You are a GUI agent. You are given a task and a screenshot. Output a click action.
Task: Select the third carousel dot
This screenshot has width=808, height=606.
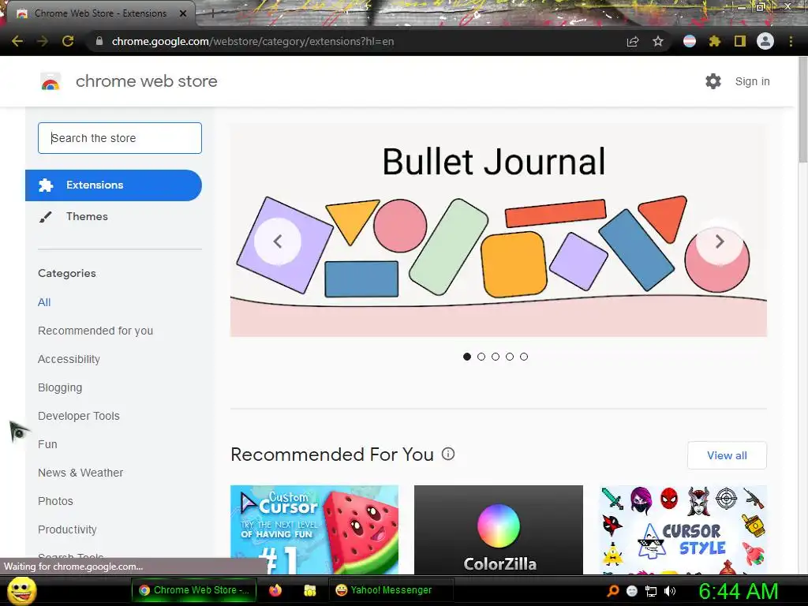point(496,357)
